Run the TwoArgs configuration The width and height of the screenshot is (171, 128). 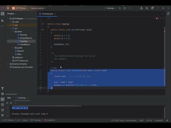click(120, 8)
